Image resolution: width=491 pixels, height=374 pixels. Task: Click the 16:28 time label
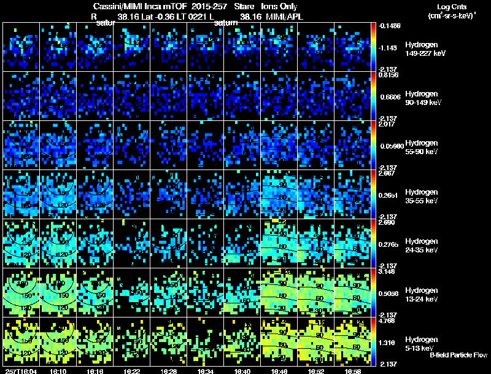(168, 372)
